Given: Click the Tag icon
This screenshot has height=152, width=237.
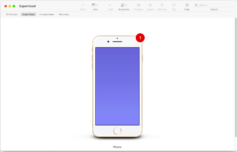Looking at the screenshot, I should point(174,5).
